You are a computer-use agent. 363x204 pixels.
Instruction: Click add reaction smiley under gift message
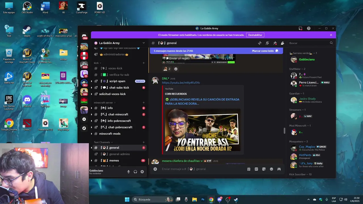pos(176,69)
